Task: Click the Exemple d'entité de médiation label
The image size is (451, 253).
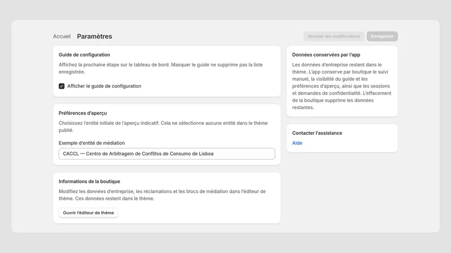Action: [x=91, y=143]
